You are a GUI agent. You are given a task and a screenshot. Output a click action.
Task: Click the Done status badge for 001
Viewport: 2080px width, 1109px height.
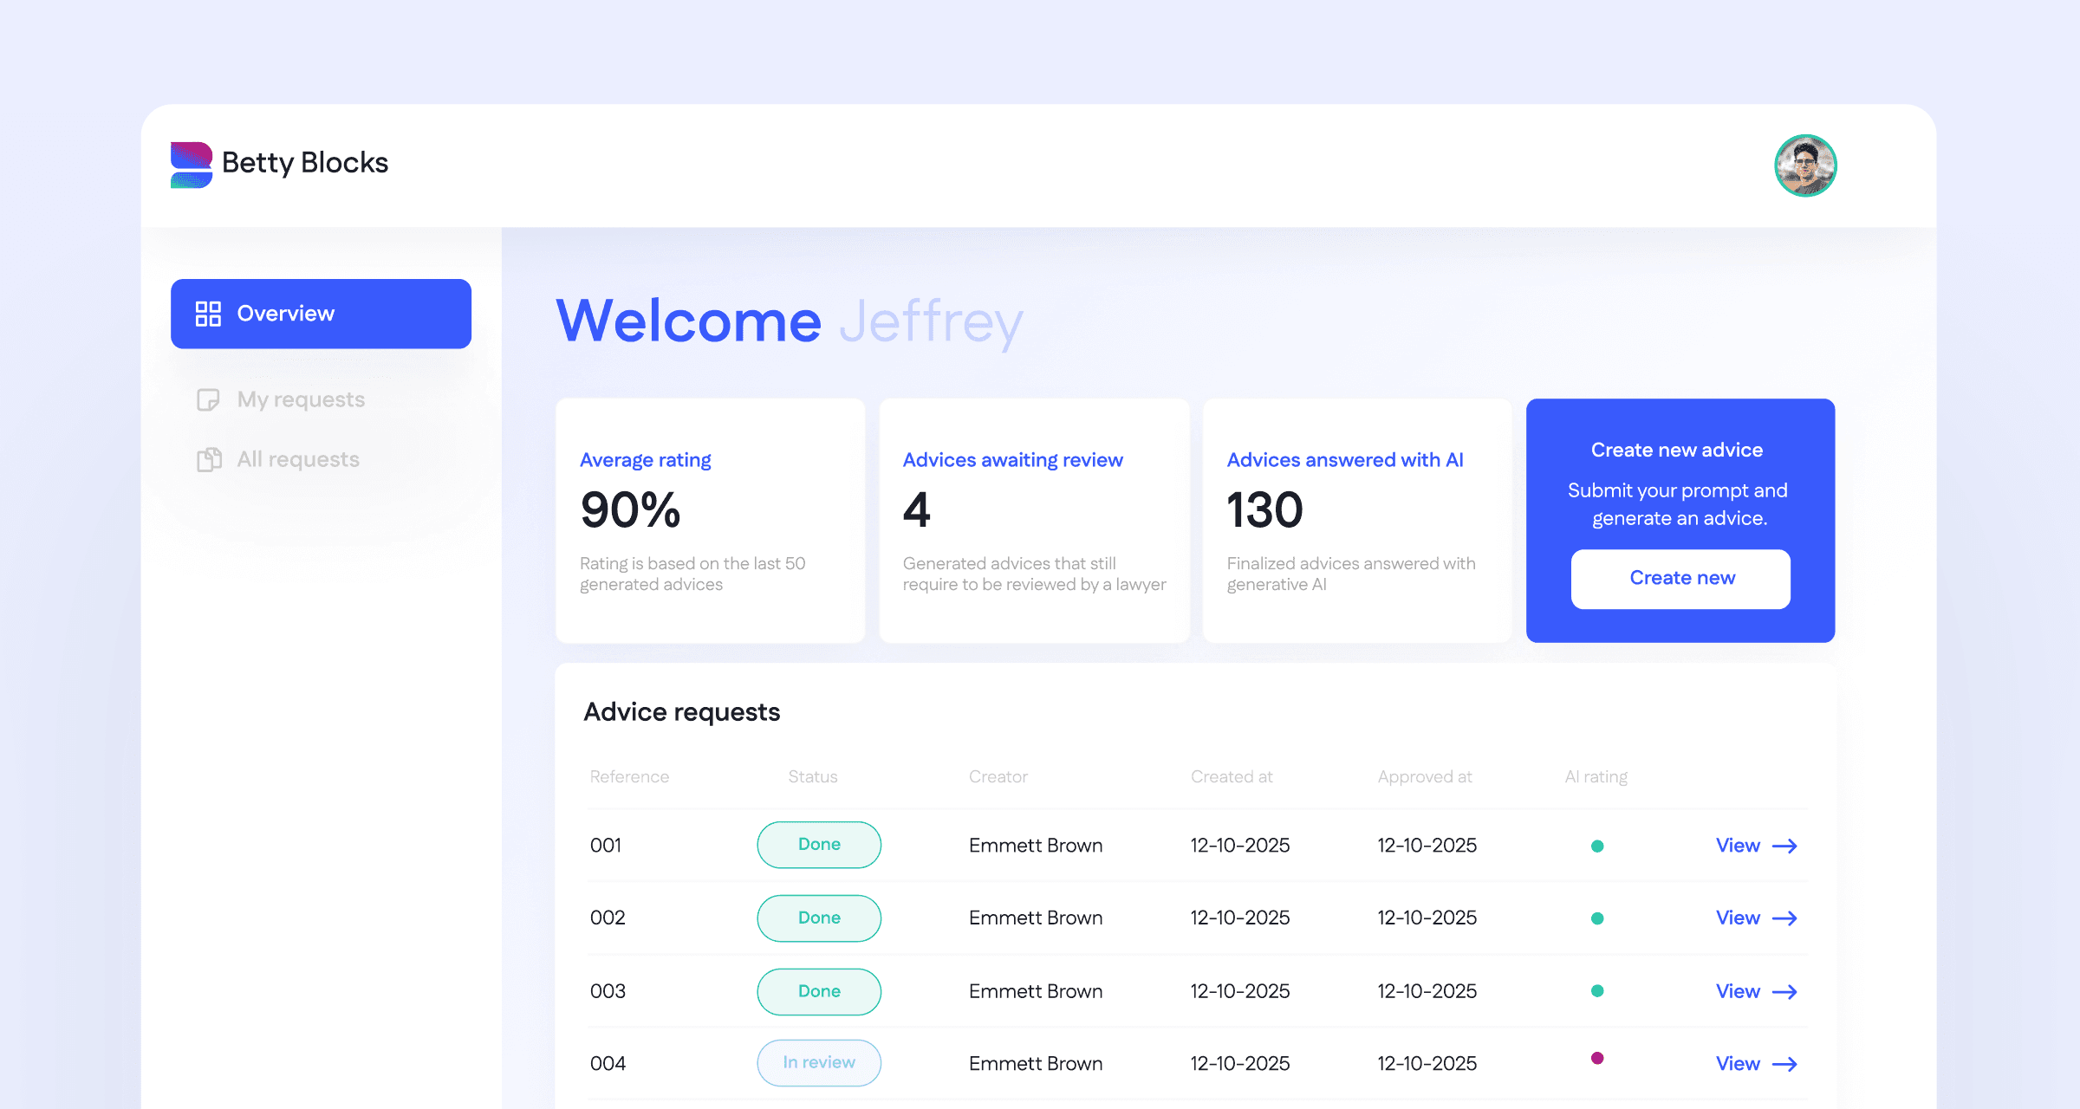pos(819,845)
